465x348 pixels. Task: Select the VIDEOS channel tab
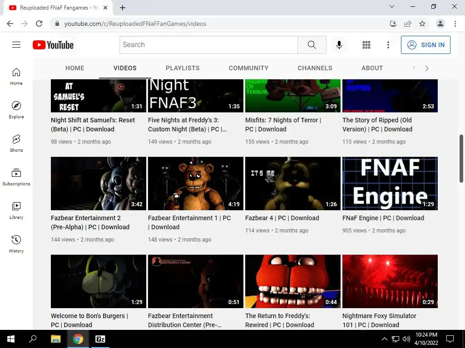click(x=125, y=68)
